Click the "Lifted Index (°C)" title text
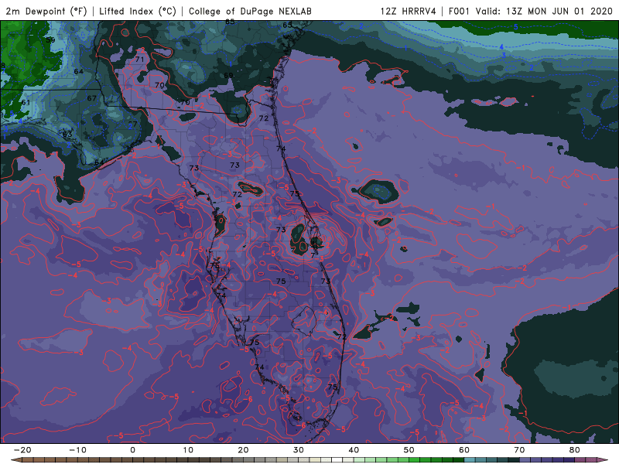The height and width of the screenshot is (464, 619). (x=138, y=11)
